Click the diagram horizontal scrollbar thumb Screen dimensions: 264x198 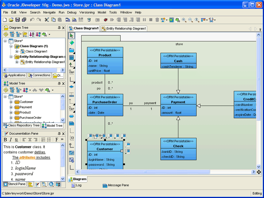(145, 172)
